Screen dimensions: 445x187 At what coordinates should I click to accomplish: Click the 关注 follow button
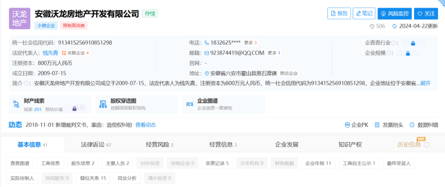[426, 13]
